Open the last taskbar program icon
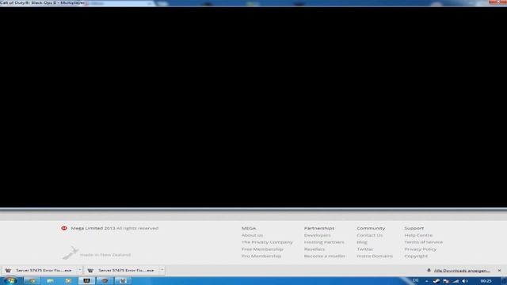507x285 pixels. coord(123,281)
